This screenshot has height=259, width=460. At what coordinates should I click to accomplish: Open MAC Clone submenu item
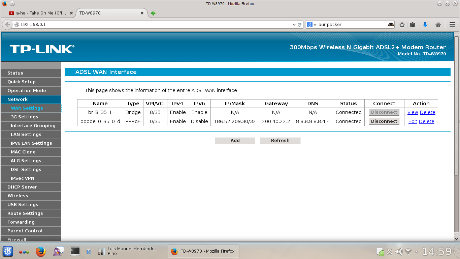(31, 152)
